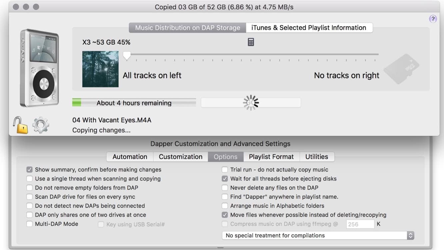Open settings with the gear icon
Viewport: 444px width, 250px height.
click(x=41, y=125)
